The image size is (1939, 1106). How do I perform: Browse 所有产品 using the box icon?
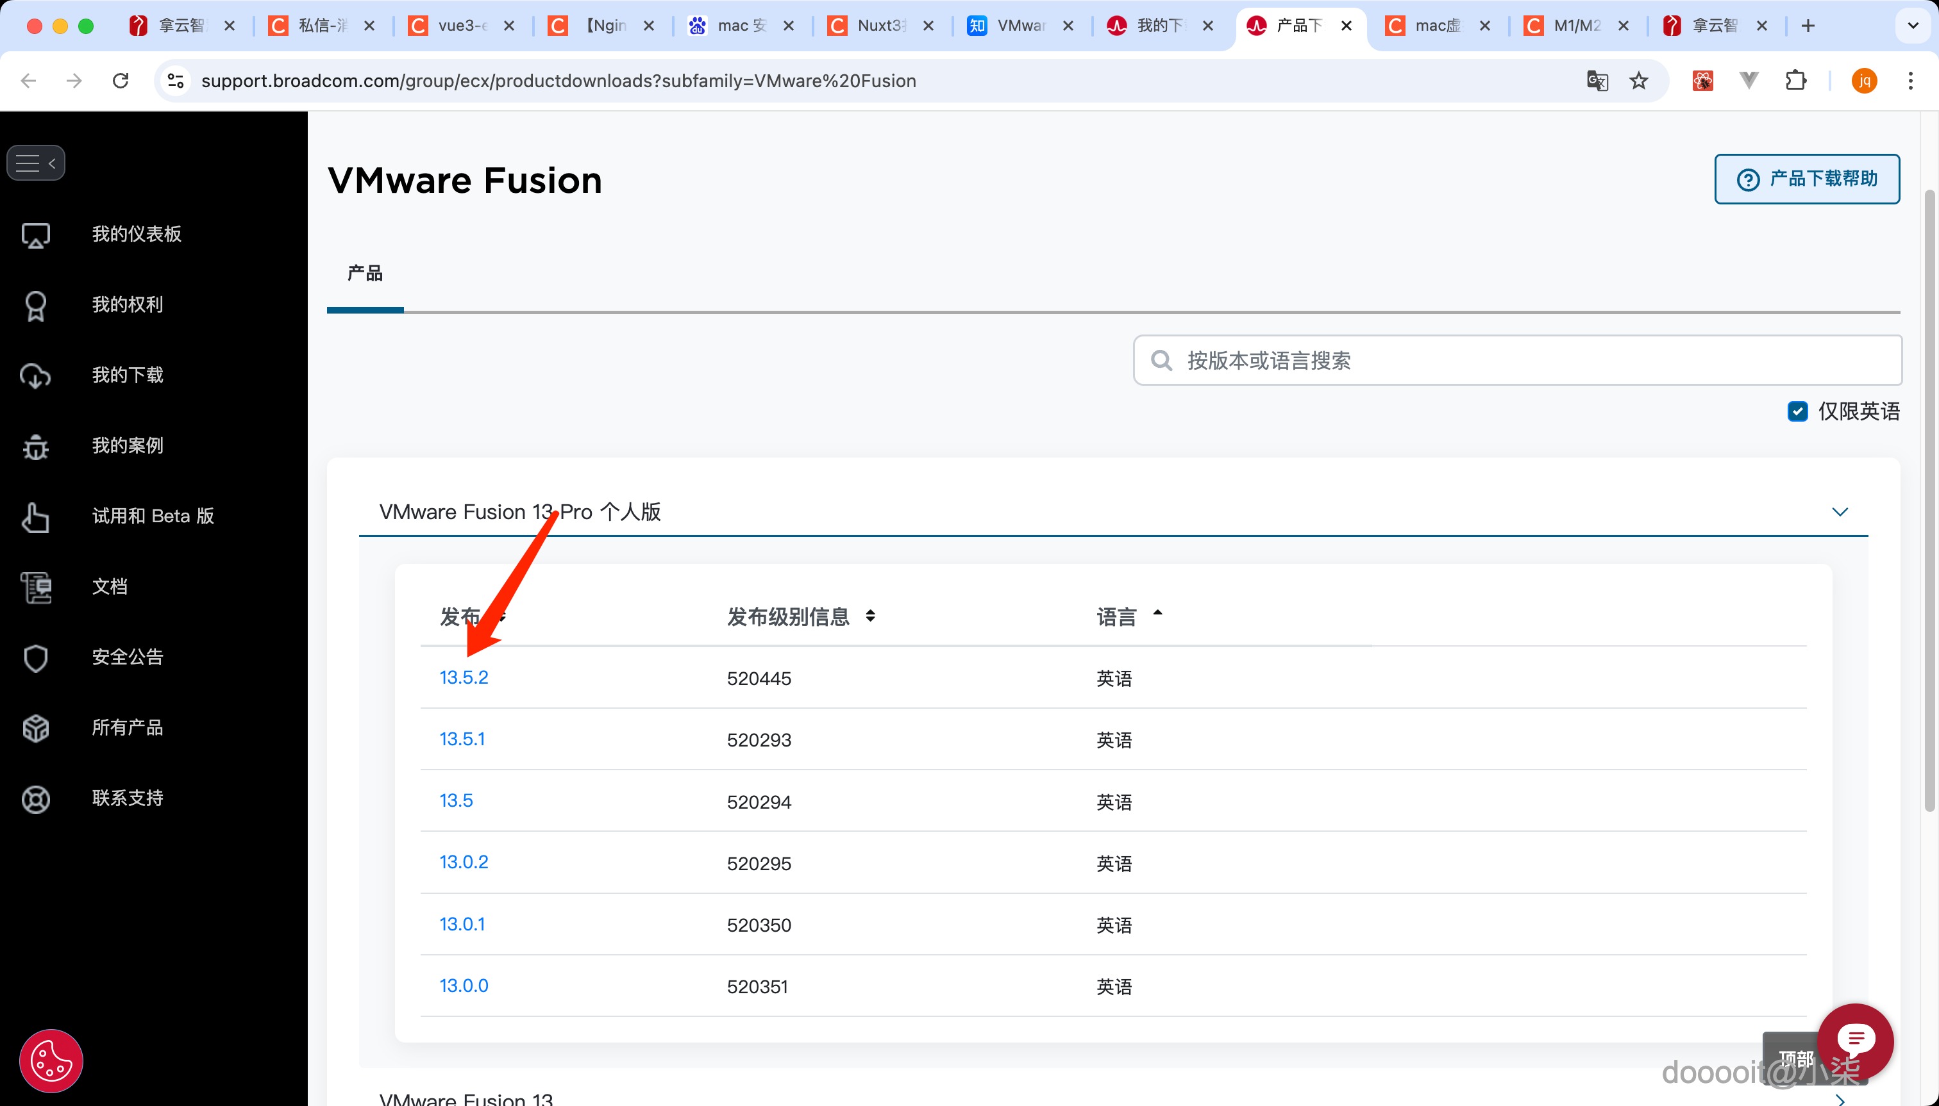tap(35, 728)
